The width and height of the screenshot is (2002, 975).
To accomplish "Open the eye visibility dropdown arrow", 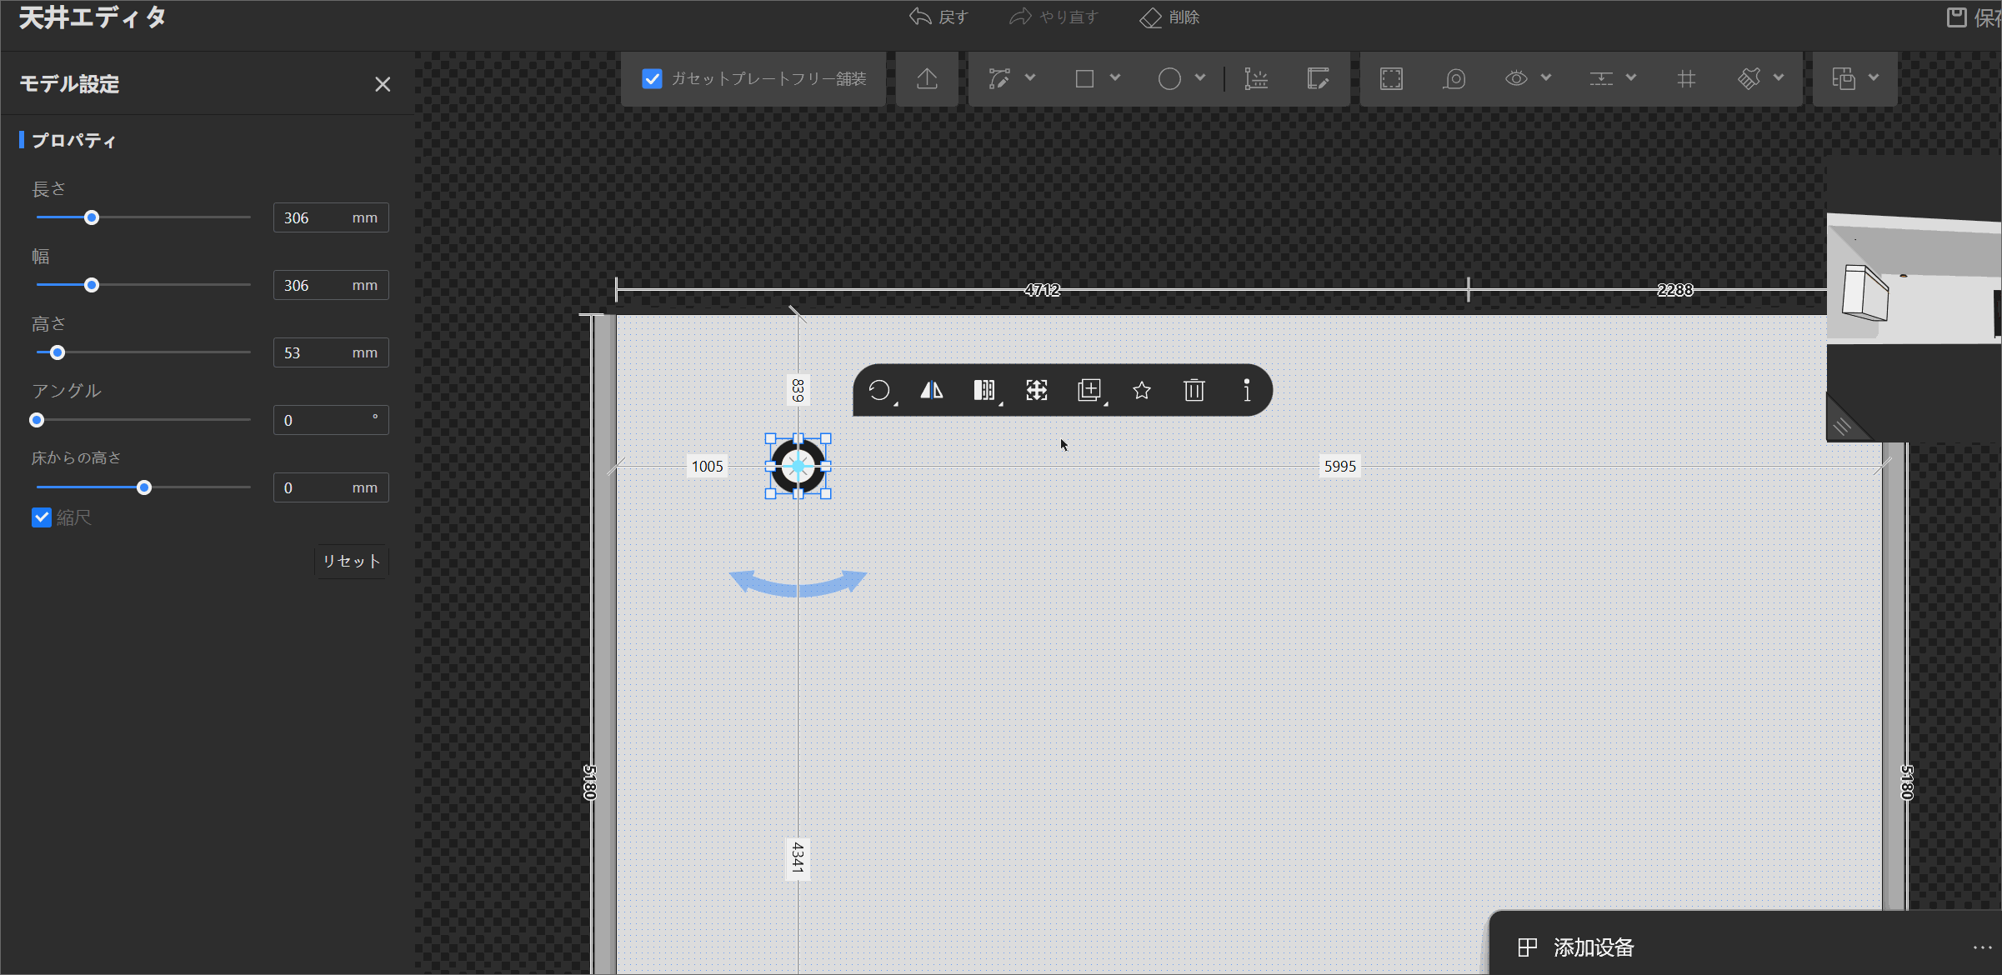I will tap(1546, 77).
